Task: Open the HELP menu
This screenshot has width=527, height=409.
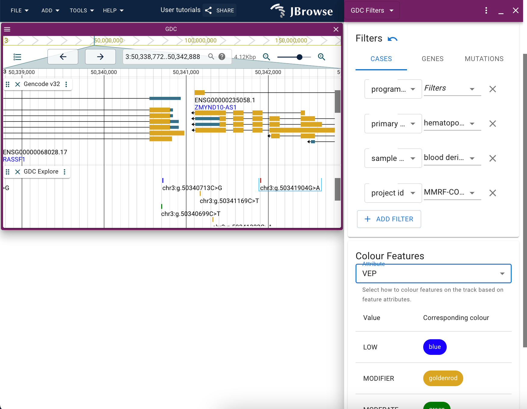Action: (113, 11)
